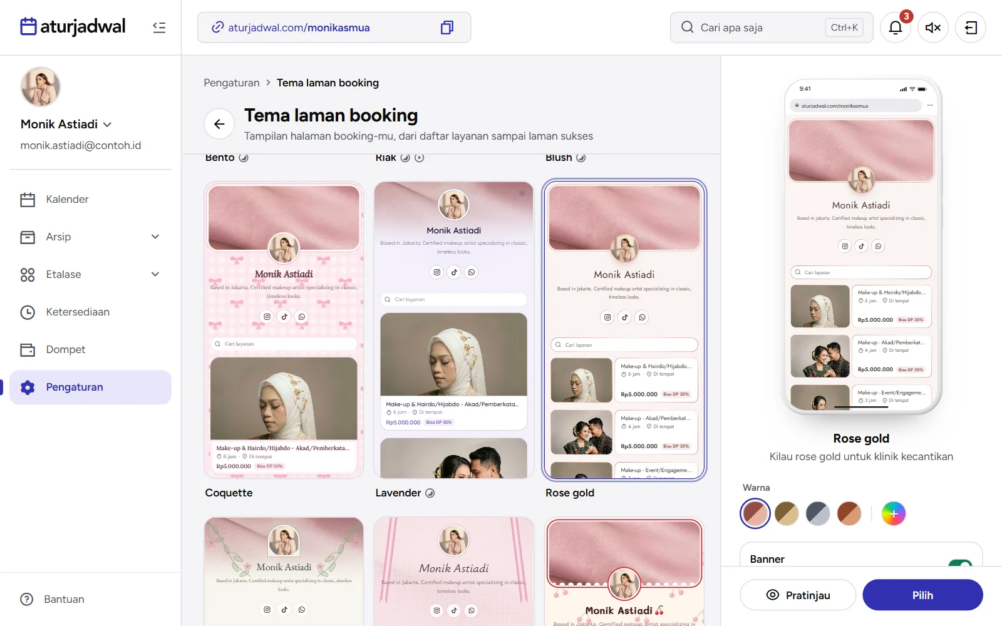Screen dimensions: 1002x626
Task: Select the Coquette theme thumbnail
Action: [x=284, y=330]
